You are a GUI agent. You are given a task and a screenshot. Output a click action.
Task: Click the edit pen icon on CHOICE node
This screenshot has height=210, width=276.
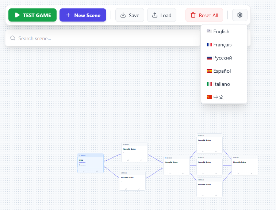(170, 173)
